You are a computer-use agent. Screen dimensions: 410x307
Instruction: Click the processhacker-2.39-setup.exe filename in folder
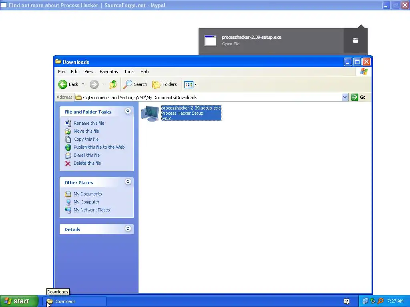click(191, 108)
